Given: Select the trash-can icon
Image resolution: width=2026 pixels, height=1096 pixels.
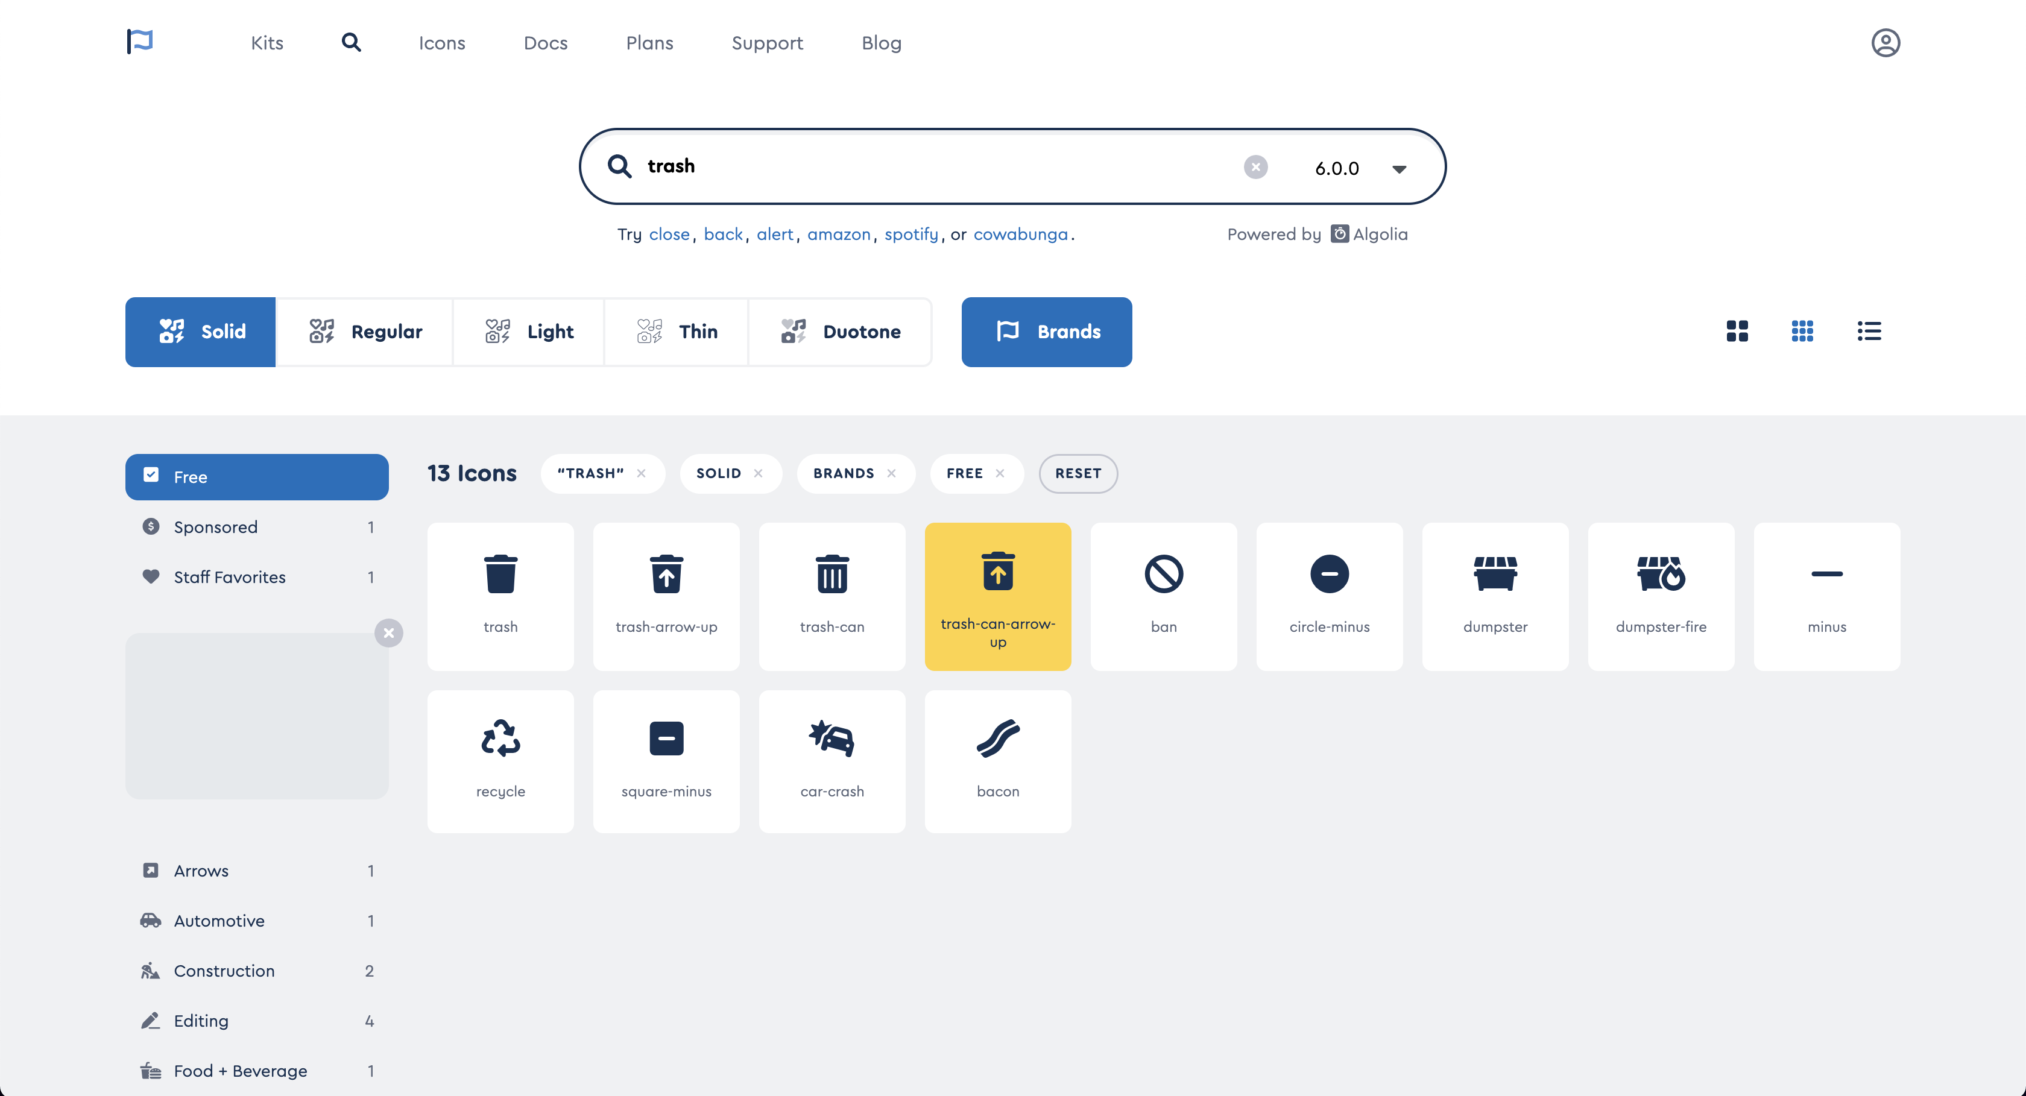Looking at the screenshot, I should (x=832, y=596).
